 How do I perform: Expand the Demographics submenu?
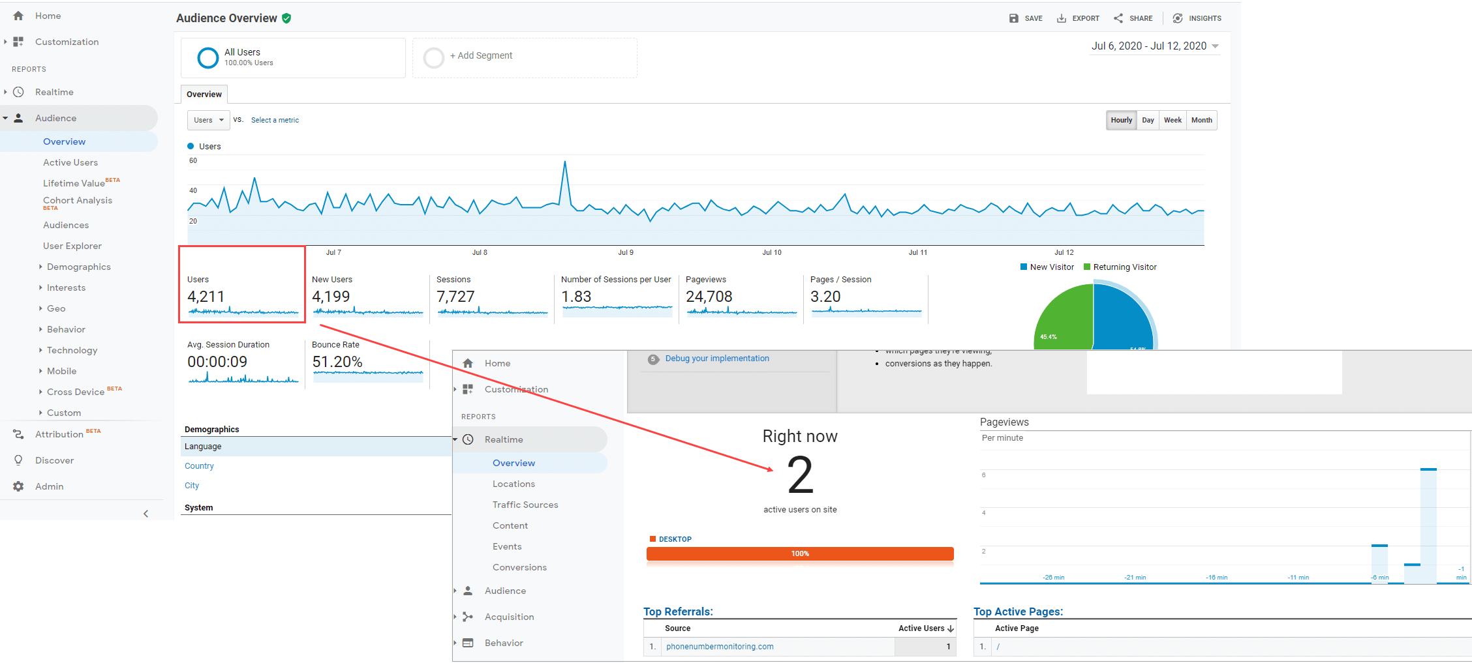coord(78,267)
